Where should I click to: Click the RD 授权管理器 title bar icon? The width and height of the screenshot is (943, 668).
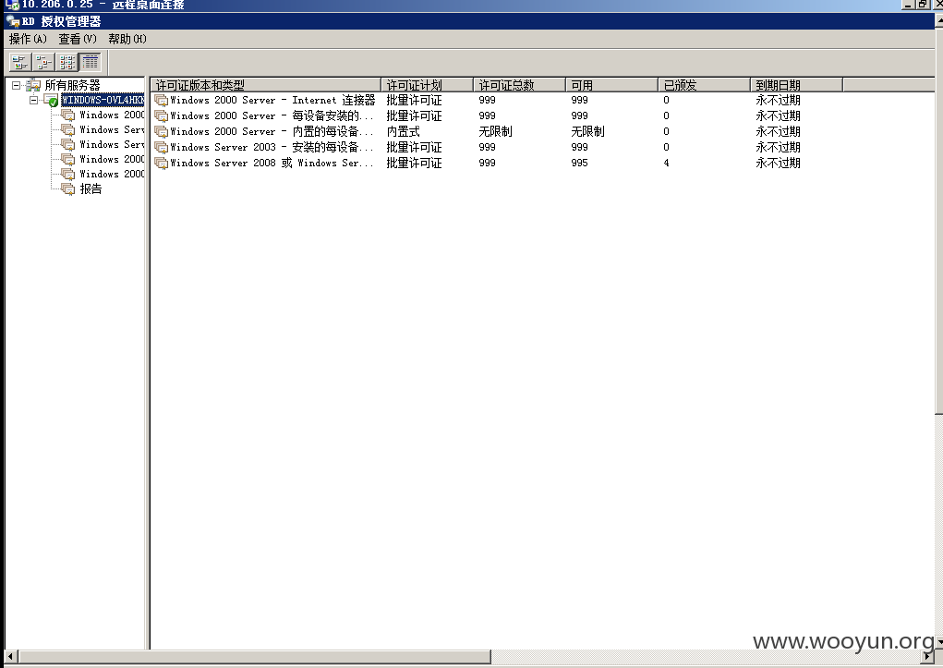point(12,21)
